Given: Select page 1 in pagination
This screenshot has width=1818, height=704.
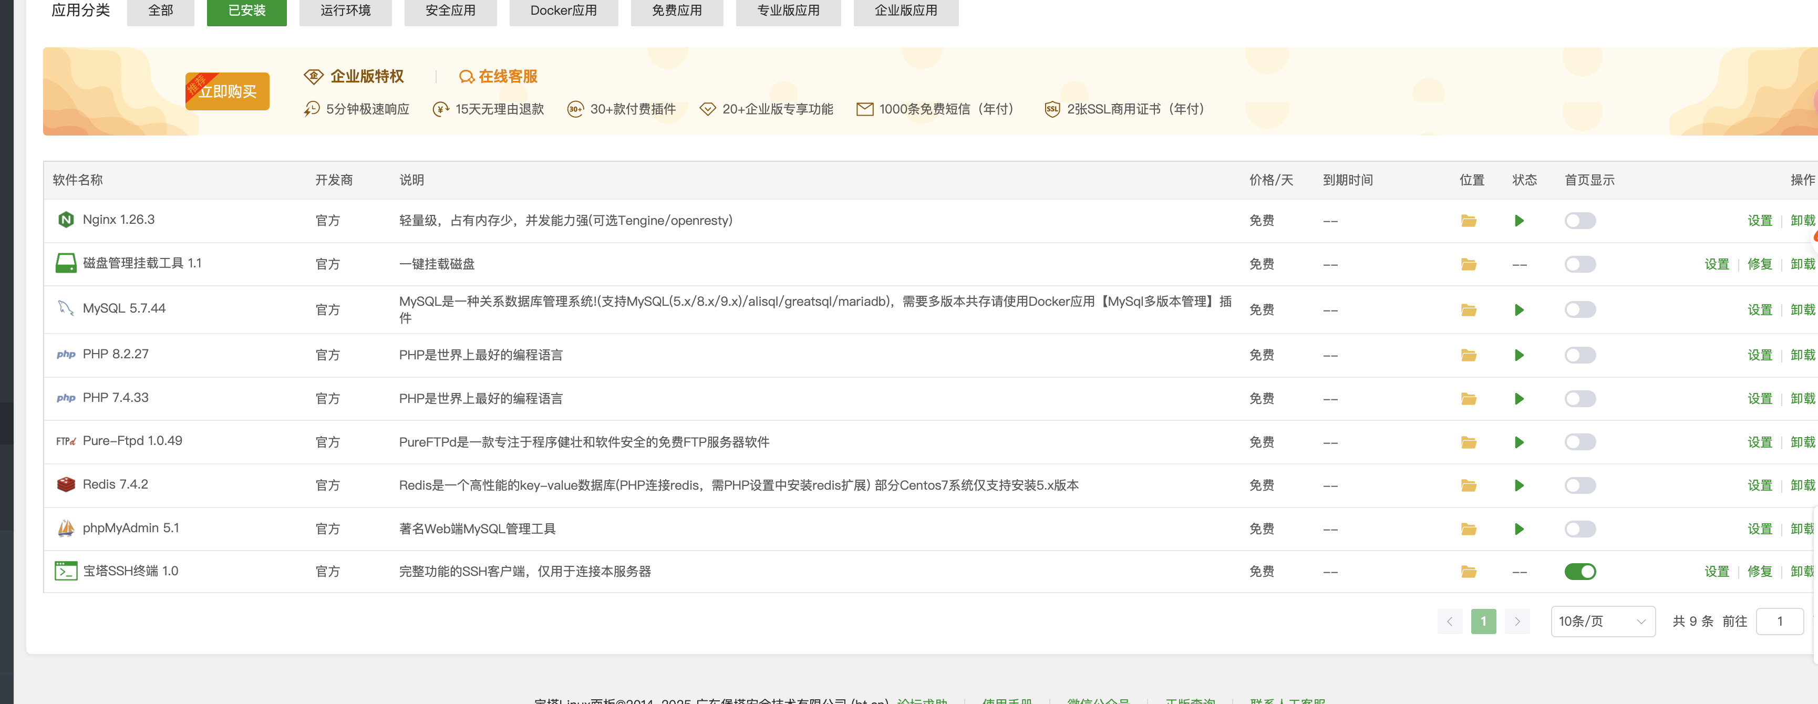Looking at the screenshot, I should pyautogui.click(x=1483, y=622).
